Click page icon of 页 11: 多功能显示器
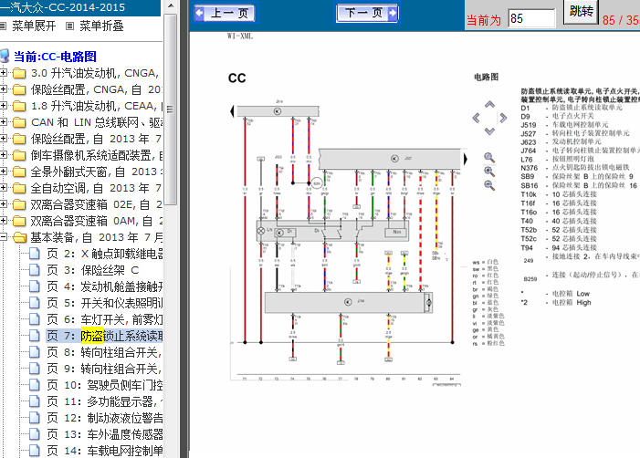This screenshot has width=640, height=458. point(35,401)
